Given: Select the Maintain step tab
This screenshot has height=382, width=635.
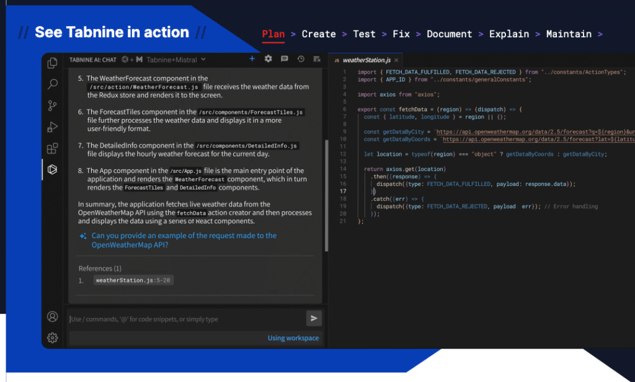Looking at the screenshot, I should point(569,34).
